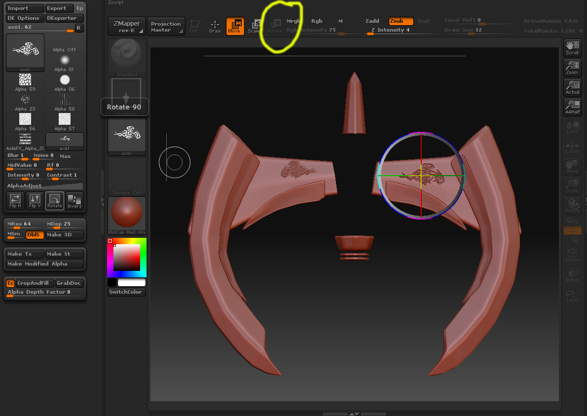587x416 pixels.
Task: Adjust the MRes 64 slider
Action: pyautogui.click(x=25, y=225)
